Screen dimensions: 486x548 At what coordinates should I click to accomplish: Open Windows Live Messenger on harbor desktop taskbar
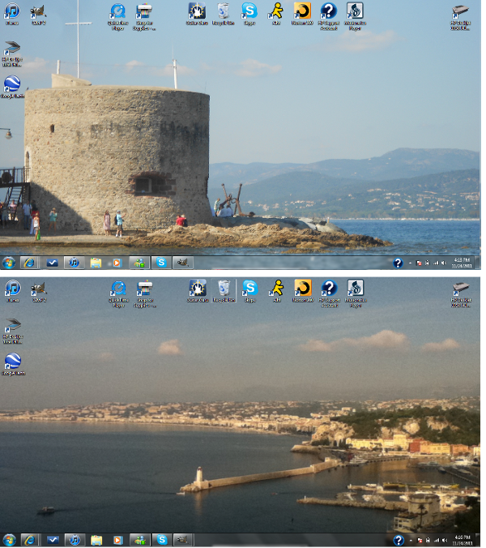(x=140, y=541)
